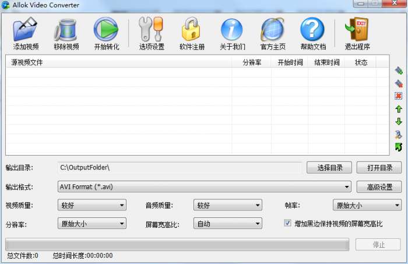Open 选项设置 options with the tools icon
This screenshot has width=408, height=264.
pyautogui.click(x=151, y=29)
